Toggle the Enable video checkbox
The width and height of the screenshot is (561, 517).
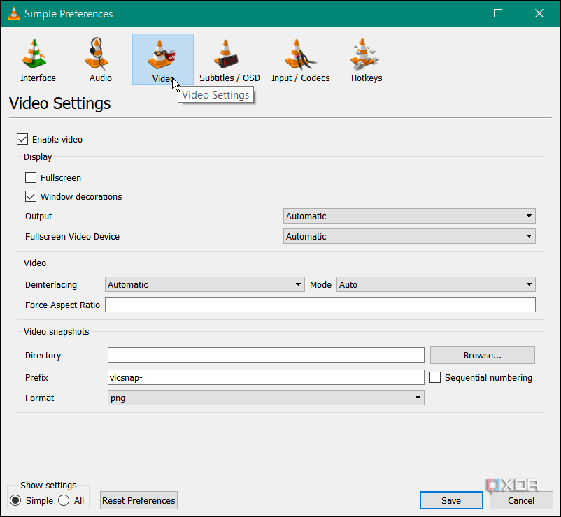[22, 139]
